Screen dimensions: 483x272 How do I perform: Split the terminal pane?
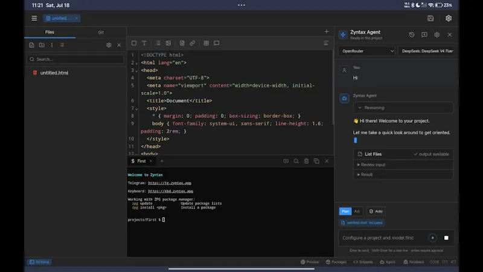click(286, 161)
